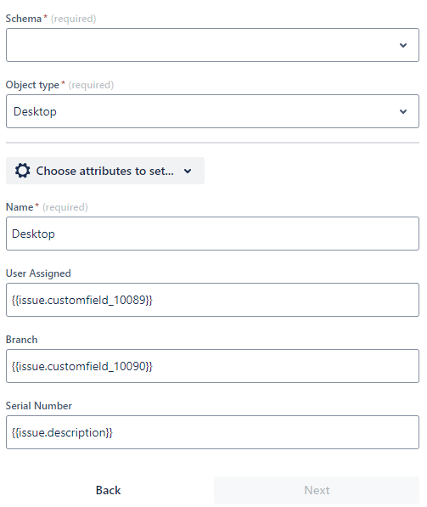
Task: Select the Serial Number input with issue.description
Action: coord(212,432)
